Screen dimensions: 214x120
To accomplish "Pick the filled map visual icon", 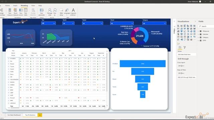I will click(182, 34).
